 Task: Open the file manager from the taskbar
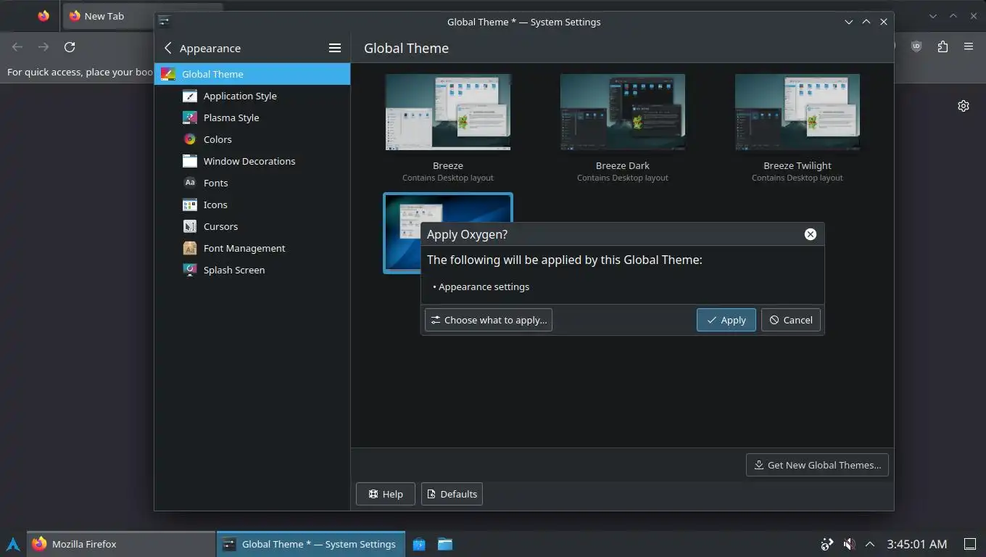click(445, 544)
